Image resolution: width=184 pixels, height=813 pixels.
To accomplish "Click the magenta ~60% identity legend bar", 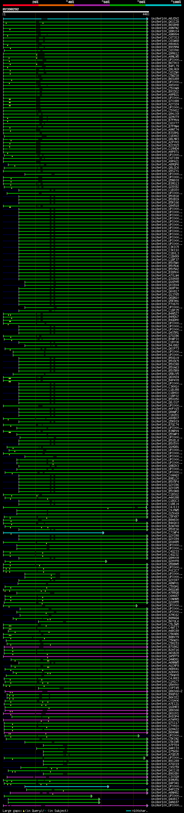I will (x=92, y=5).
